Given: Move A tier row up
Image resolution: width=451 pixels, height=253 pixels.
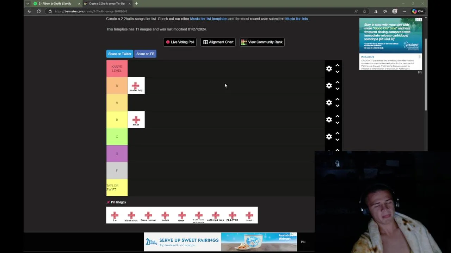Looking at the screenshot, I should click(x=337, y=99).
